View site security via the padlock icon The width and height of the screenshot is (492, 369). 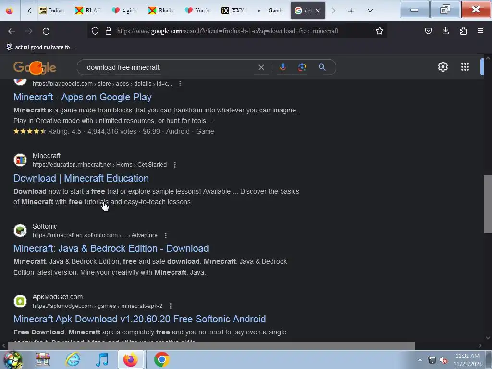[109, 31]
